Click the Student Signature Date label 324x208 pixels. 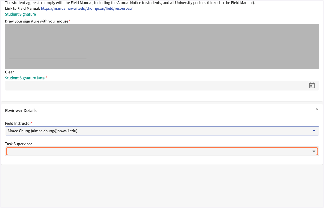25,78
